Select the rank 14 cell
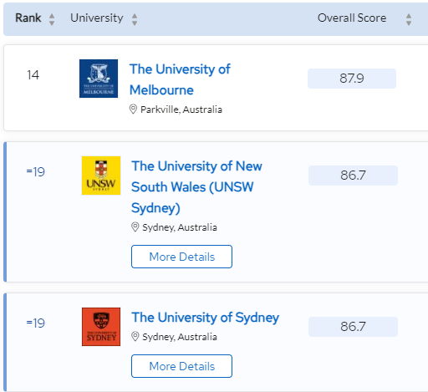 point(33,75)
